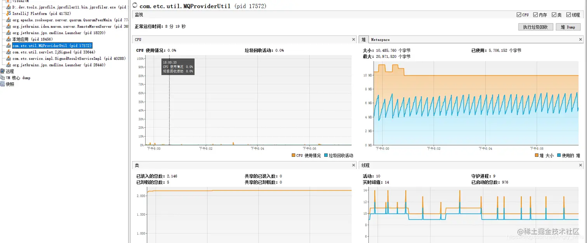Image resolution: width=587 pixels, height=243 pixels.
Task: Uncheck the CPU graph checkbox
Action: pyautogui.click(x=519, y=15)
